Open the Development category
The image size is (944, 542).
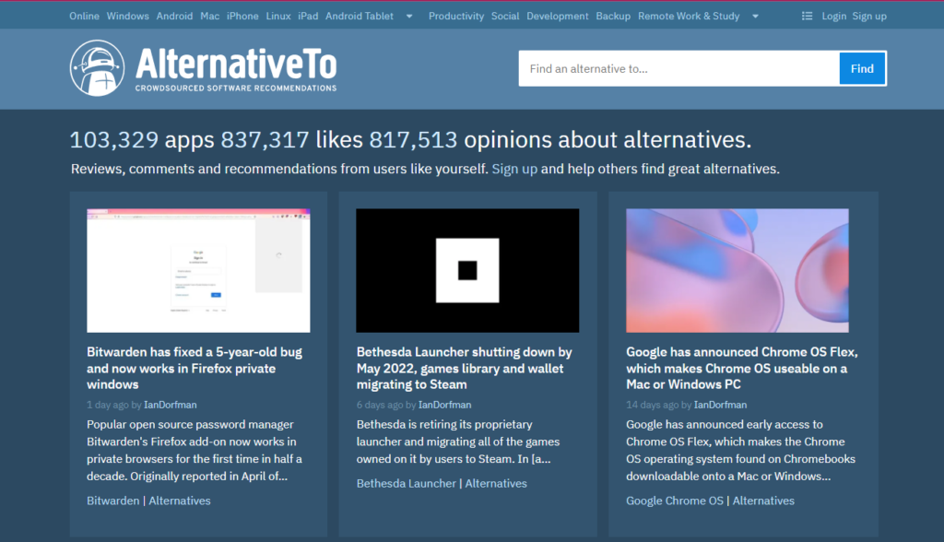point(558,16)
